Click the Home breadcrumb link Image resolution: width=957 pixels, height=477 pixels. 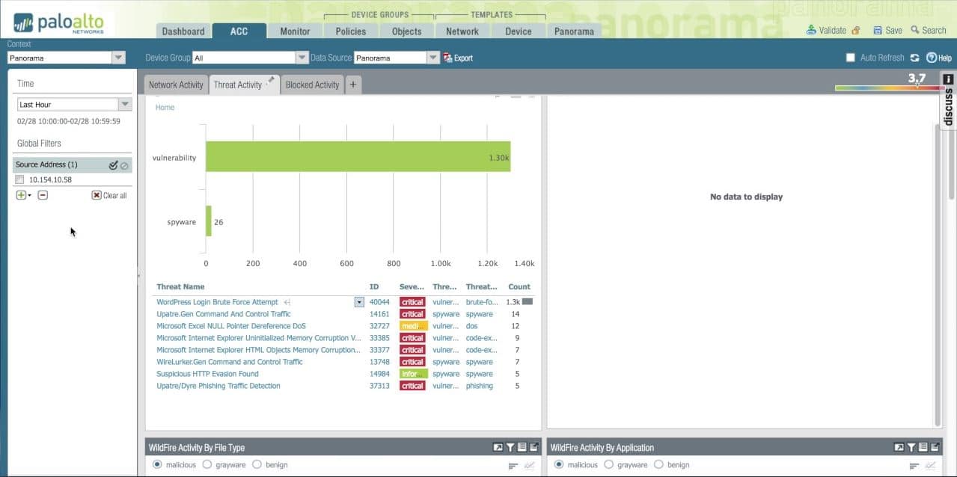click(x=165, y=108)
